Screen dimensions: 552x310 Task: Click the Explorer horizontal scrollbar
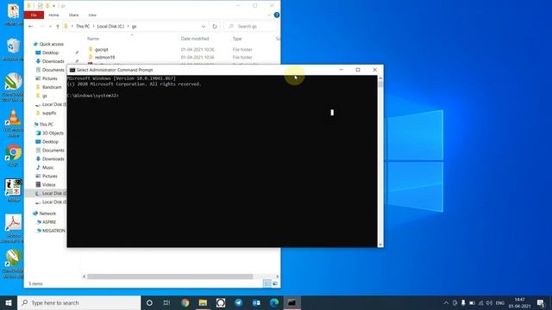pyautogui.click(x=170, y=276)
